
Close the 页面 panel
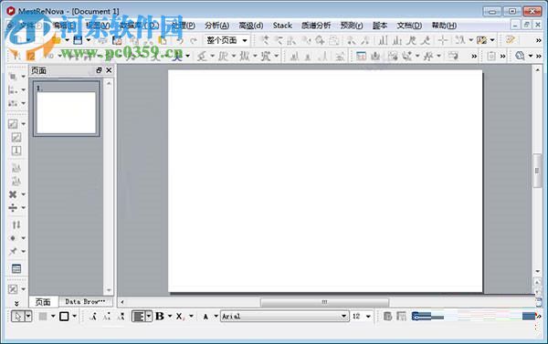[109, 70]
